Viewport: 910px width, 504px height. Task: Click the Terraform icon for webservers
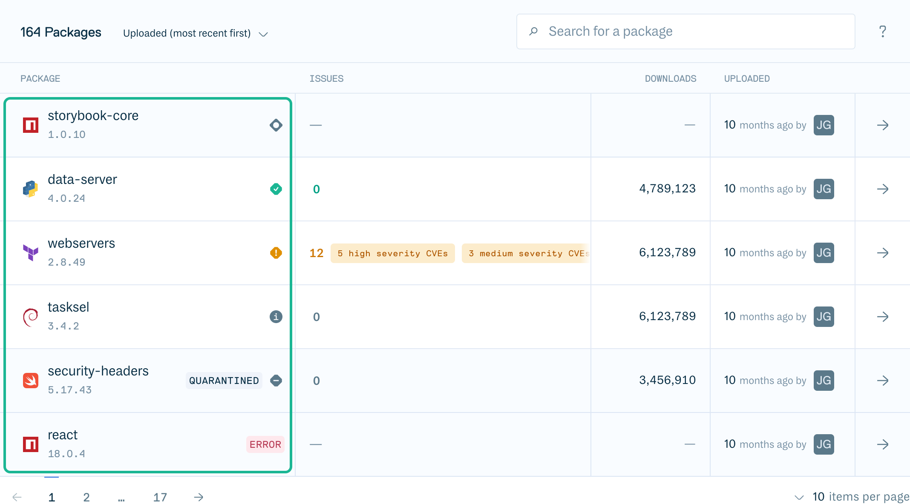coord(31,253)
